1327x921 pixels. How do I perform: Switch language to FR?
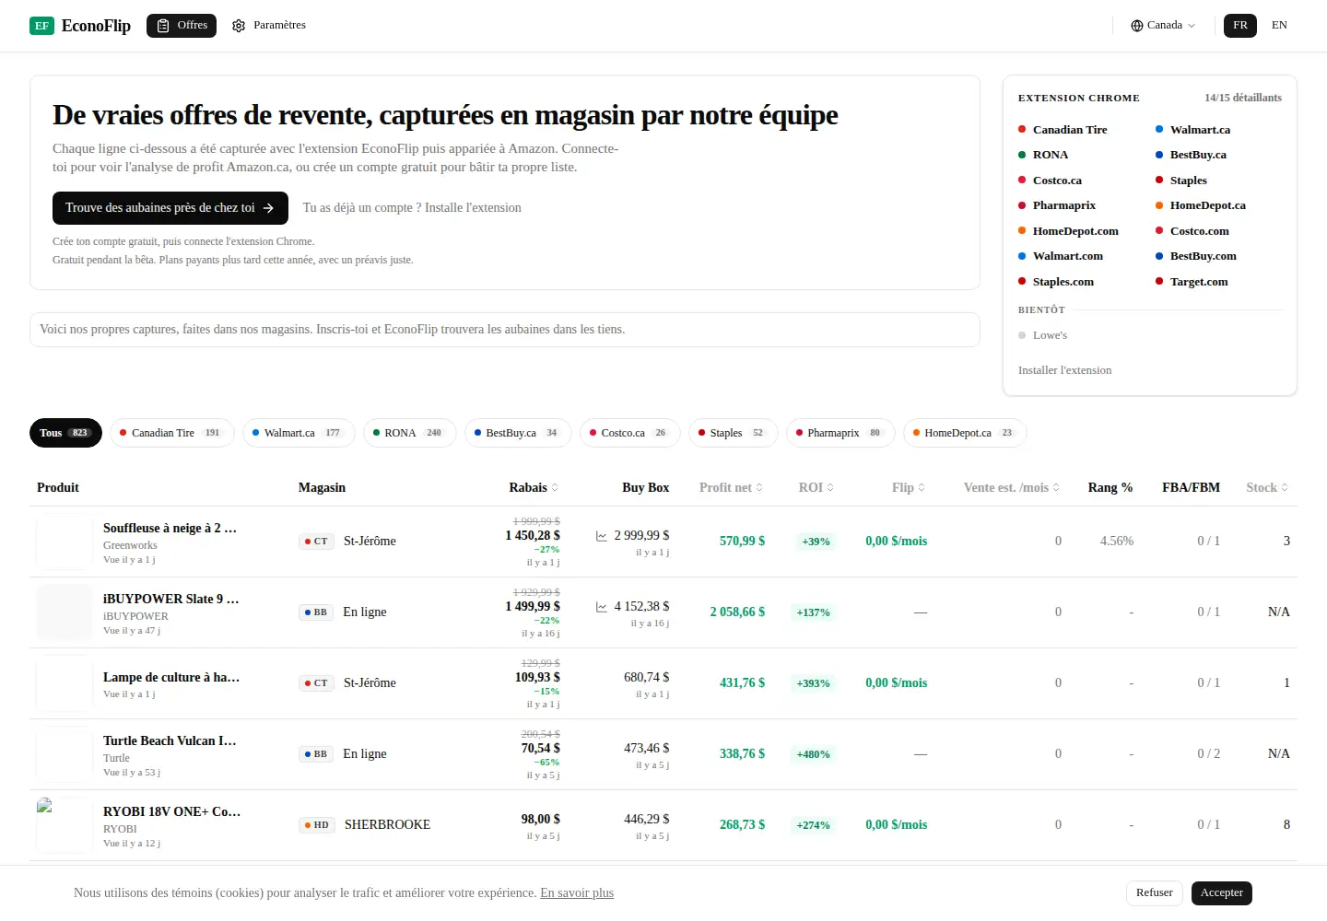coord(1240,26)
